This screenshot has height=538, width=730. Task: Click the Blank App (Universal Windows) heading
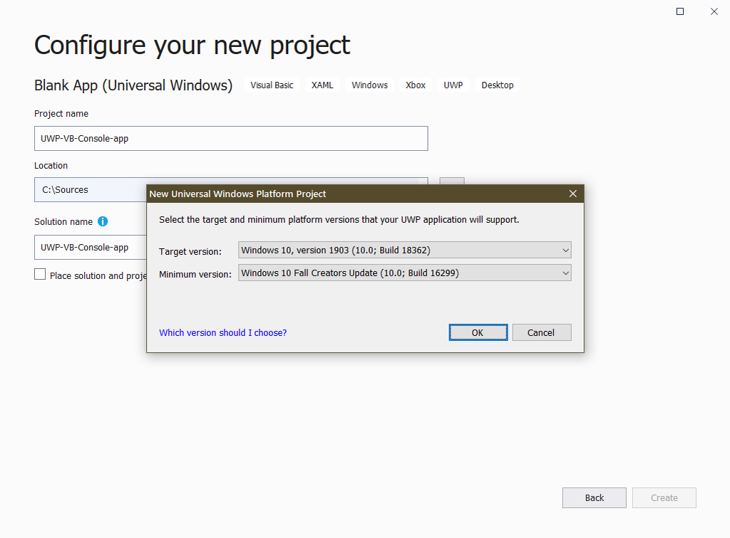point(133,85)
